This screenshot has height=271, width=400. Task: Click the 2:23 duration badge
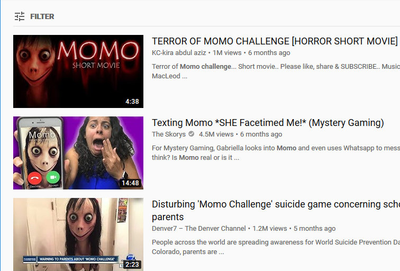point(132,264)
